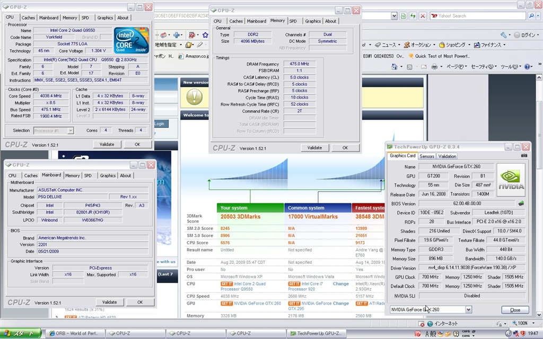Switch to SPD tab in Memory CPU-Z window
The image size is (543, 339).
point(293,21)
